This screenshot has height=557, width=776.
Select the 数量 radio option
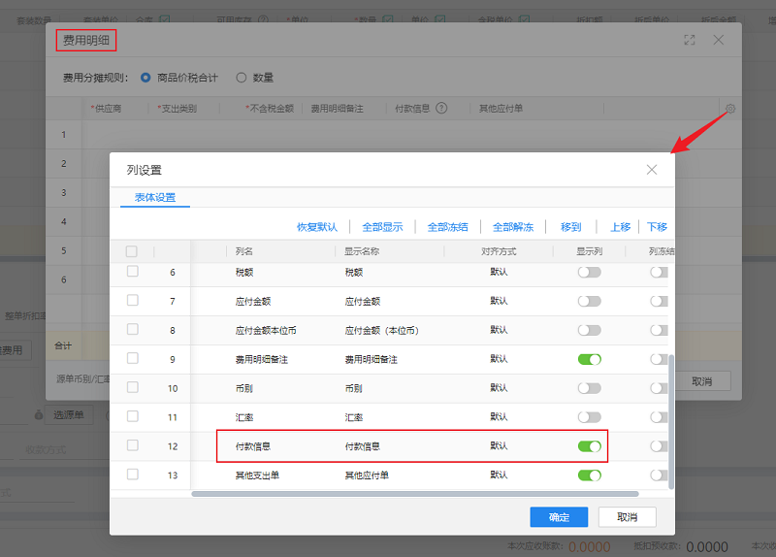click(242, 78)
